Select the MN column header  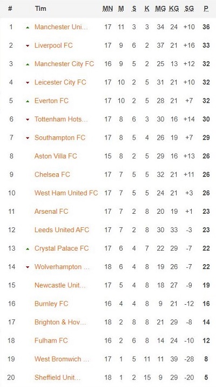(x=107, y=9)
